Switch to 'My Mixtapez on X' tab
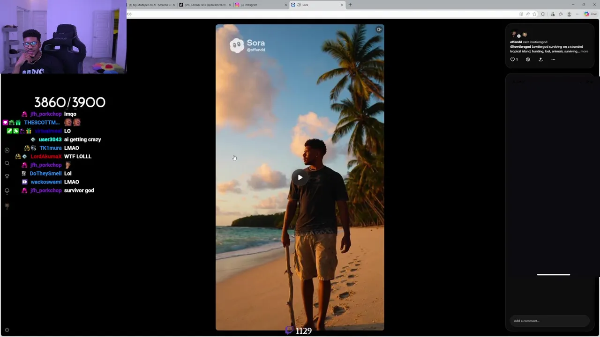 pos(150,5)
